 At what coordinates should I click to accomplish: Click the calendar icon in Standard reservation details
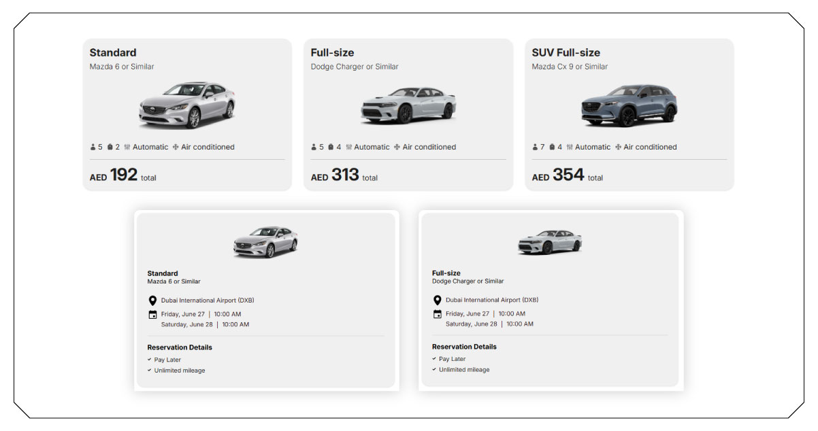(x=151, y=314)
